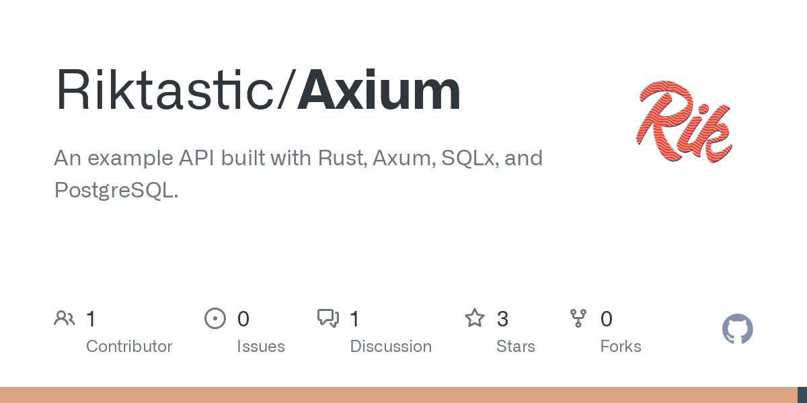Open the Riktastic/Axium repository title

258,91
